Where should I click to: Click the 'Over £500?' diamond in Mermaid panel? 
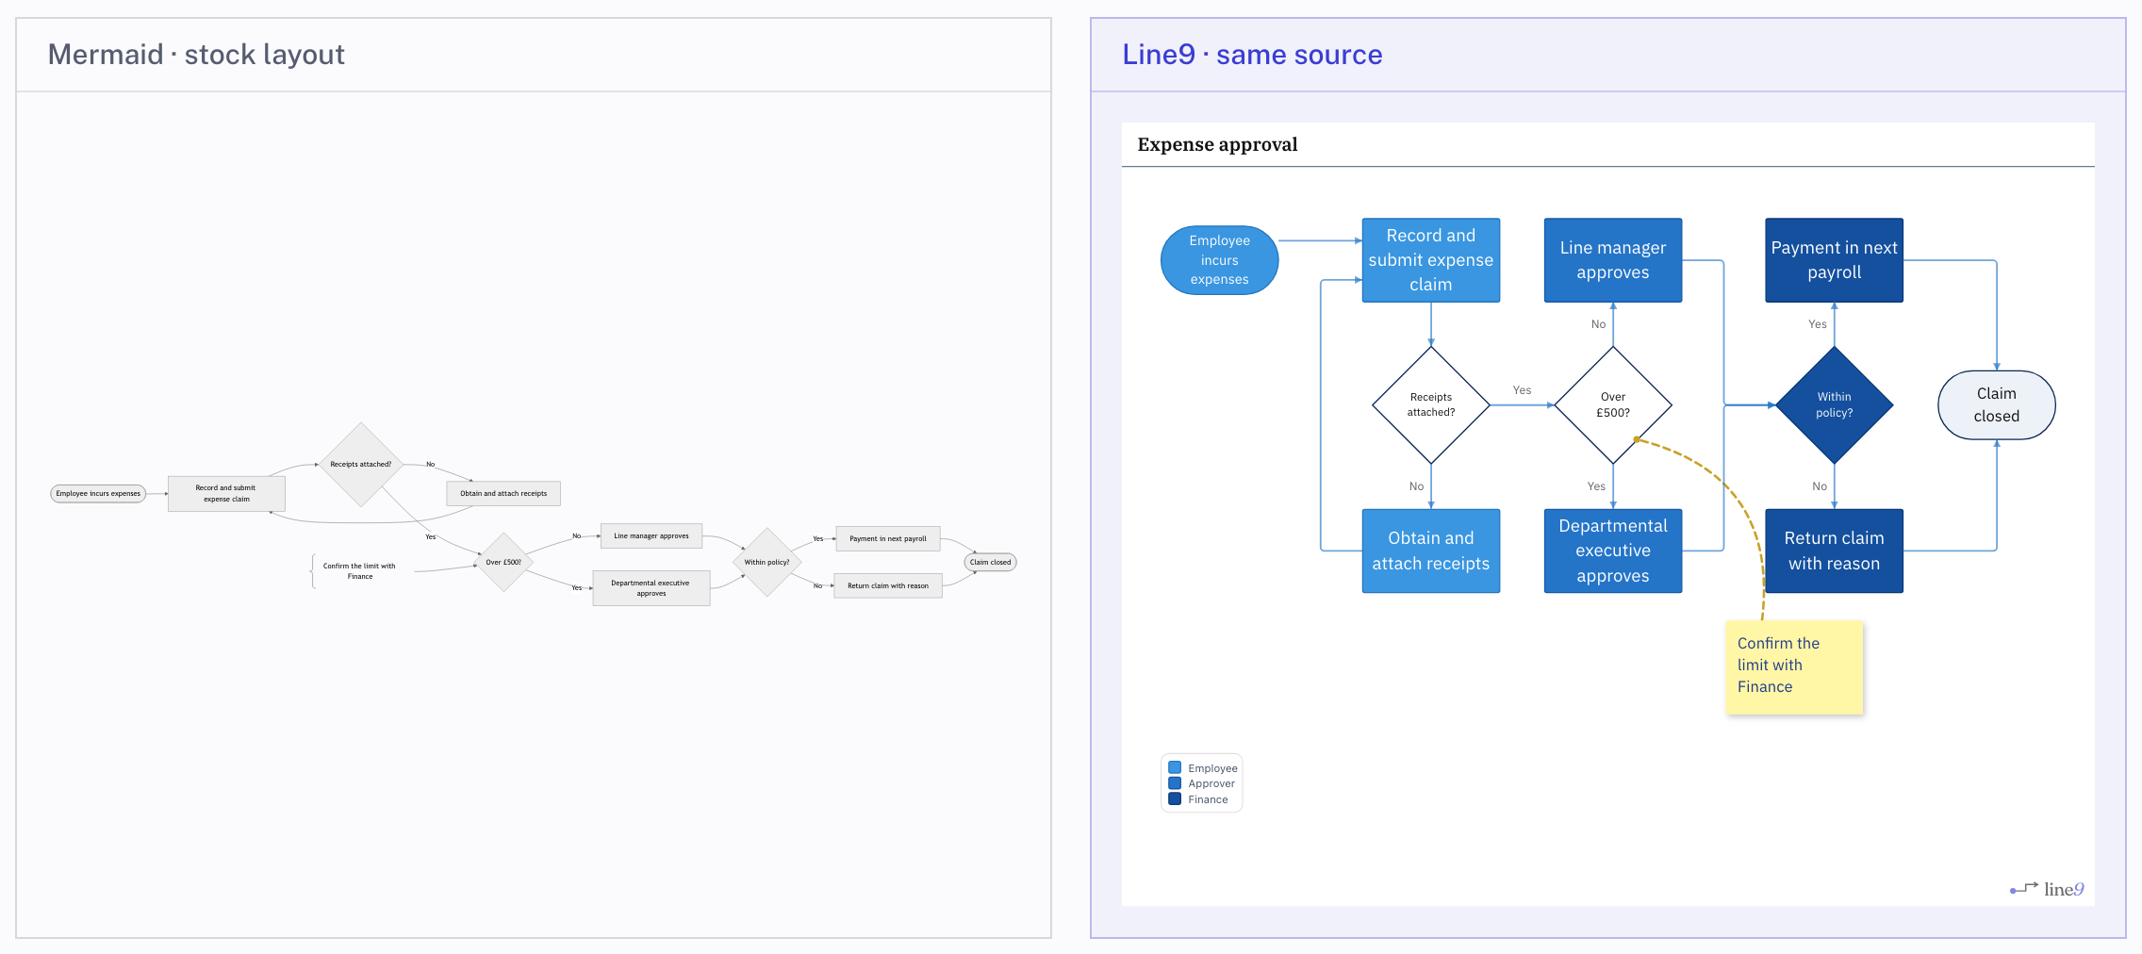point(503,562)
